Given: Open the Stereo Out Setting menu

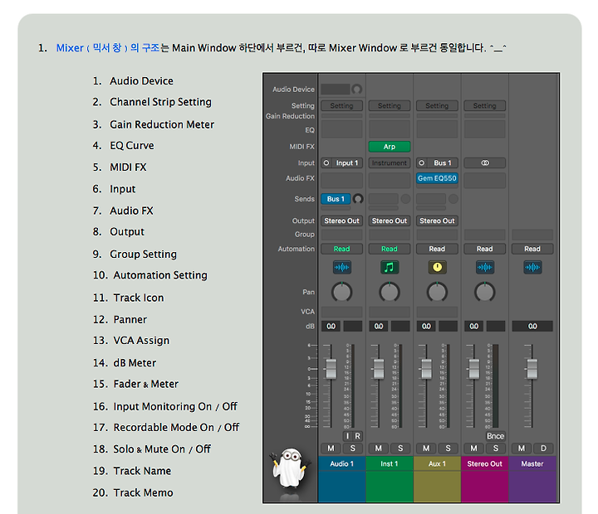Looking at the screenshot, I should tap(485, 106).
